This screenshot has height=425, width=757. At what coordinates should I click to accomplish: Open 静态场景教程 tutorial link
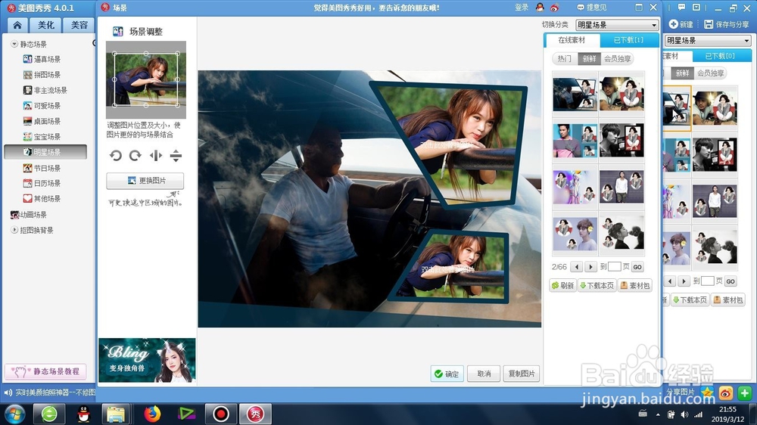point(46,371)
